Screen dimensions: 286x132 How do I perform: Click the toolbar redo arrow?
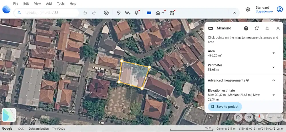[x=94, y=13]
